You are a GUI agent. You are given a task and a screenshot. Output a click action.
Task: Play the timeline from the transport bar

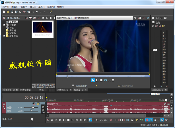pyautogui.click(x=60, y=120)
